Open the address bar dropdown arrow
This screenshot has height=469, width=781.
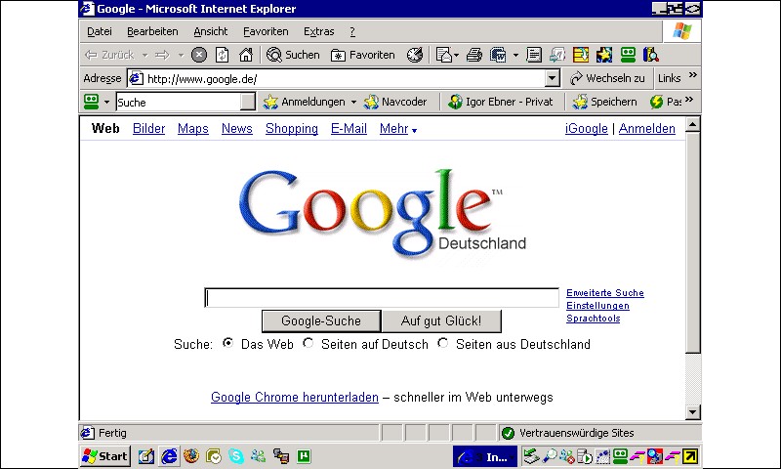click(553, 78)
